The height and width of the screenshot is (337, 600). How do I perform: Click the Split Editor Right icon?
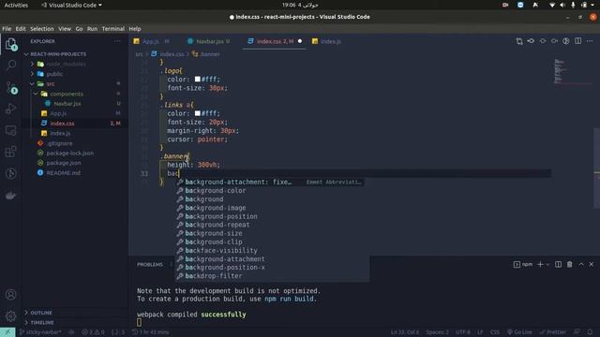click(x=577, y=41)
